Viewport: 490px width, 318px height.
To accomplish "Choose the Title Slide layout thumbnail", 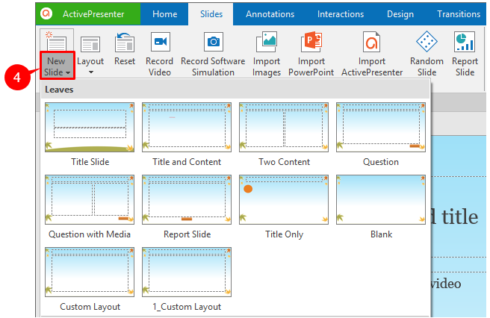I will click(x=90, y=127).
